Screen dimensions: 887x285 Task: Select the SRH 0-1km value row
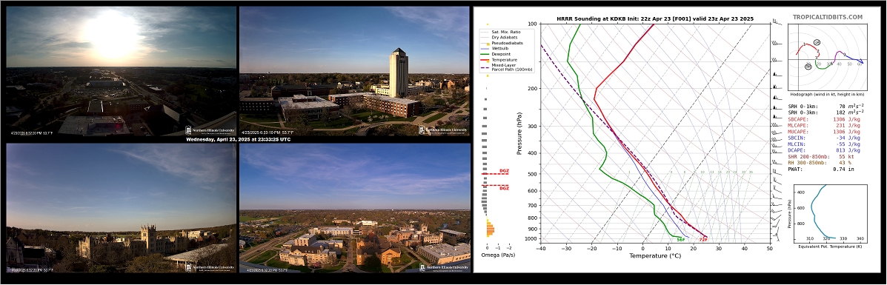click(826, 106)
